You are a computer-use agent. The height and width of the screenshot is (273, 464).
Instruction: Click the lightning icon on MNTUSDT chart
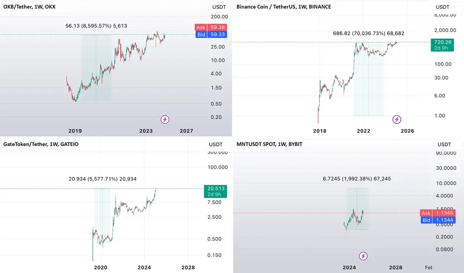pyautogui.click(x=363, y=256)
